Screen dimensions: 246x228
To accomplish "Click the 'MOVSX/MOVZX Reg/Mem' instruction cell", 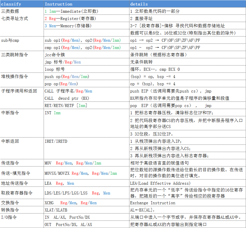I will pos(87,173).
